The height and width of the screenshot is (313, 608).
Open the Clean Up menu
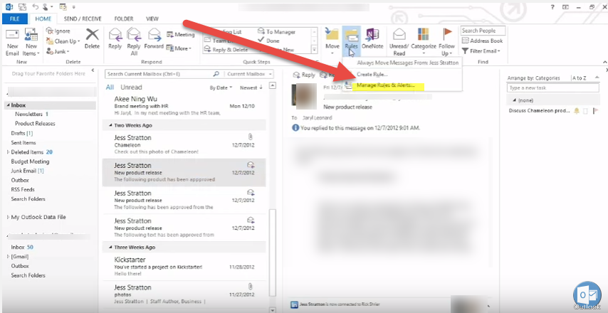63,41
